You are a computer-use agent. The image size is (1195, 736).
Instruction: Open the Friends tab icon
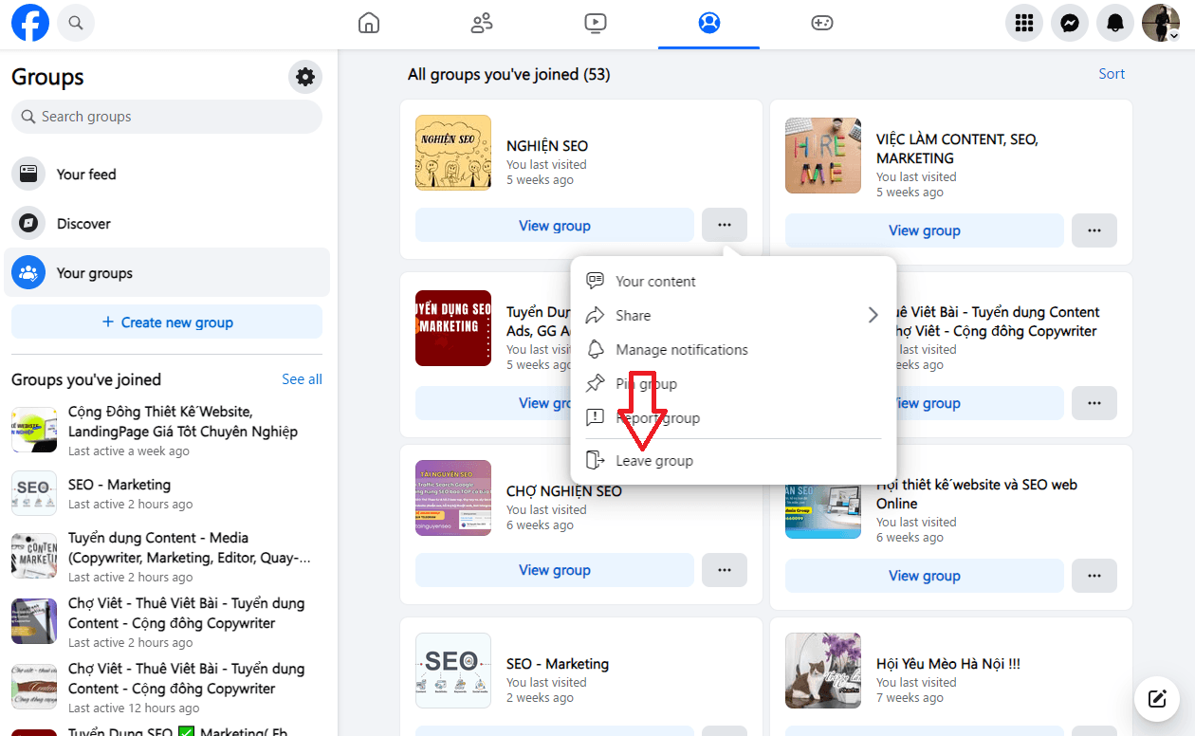[482, 23]
